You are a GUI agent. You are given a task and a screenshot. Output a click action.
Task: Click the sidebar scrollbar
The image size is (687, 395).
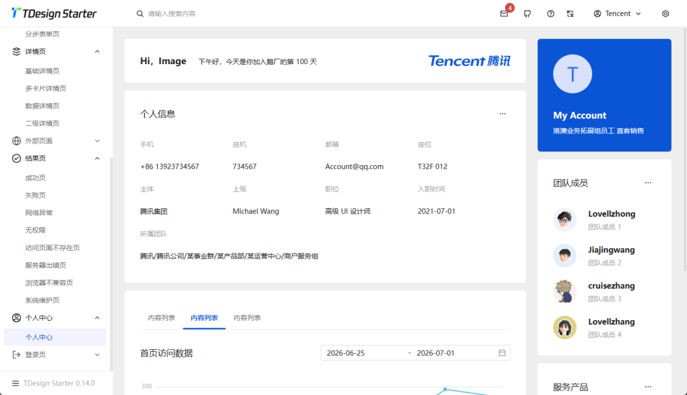[111, 264]
